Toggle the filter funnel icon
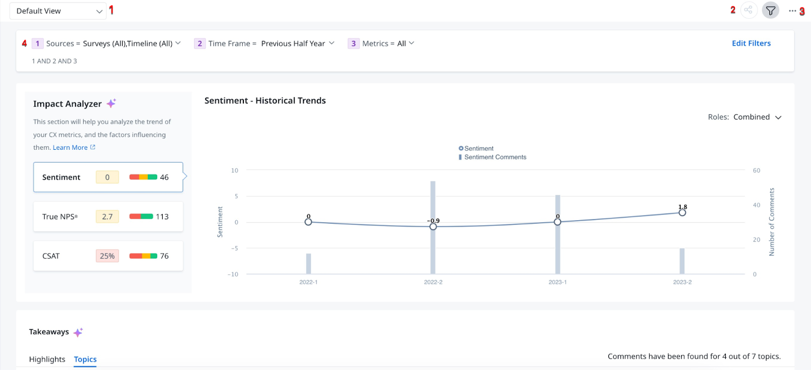811x370 pixels. [770, 10]
